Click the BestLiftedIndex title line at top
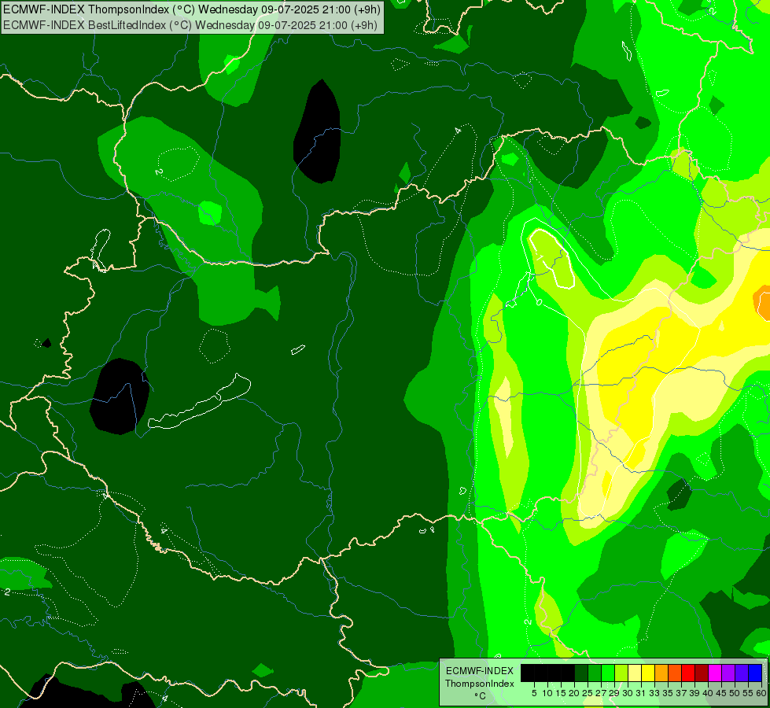Screen dimensions: 770x708 coord(190,25)
